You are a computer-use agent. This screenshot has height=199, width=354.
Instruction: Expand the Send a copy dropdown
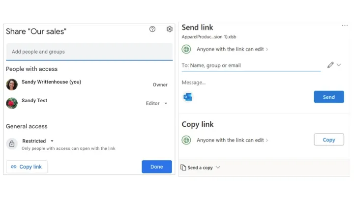(x=201, y=168)
